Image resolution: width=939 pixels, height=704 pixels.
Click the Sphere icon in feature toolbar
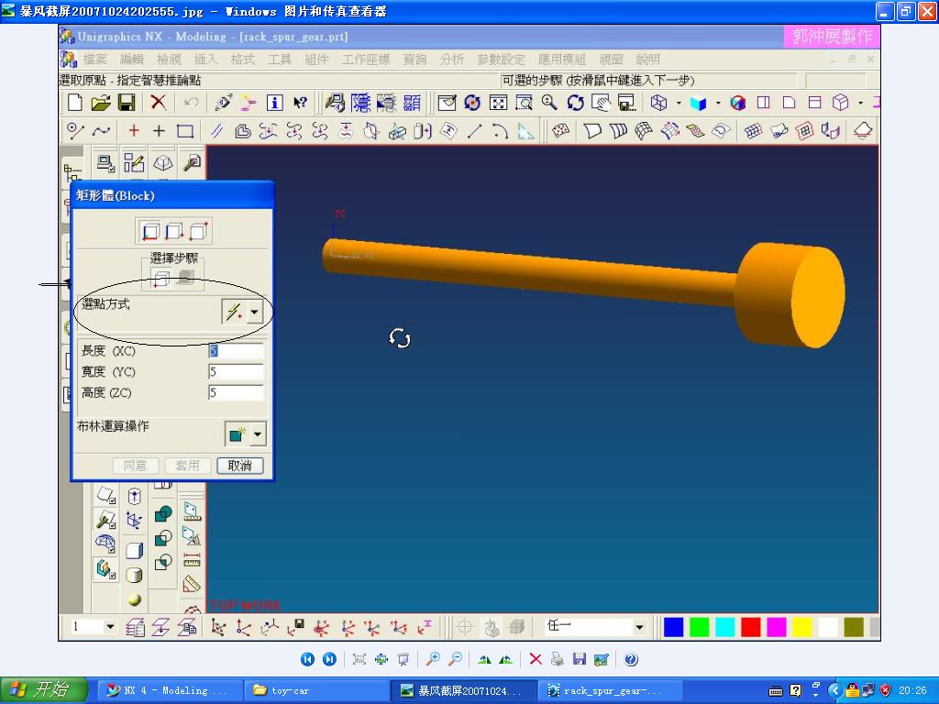point(135,599)
